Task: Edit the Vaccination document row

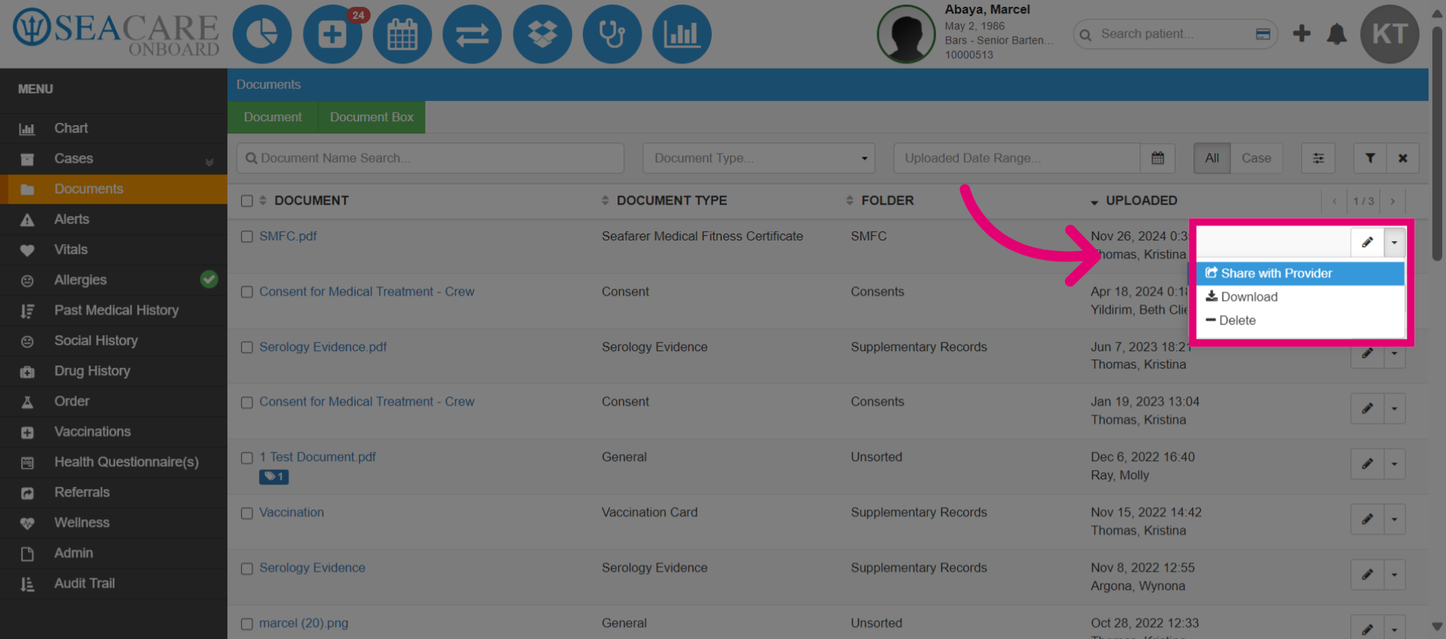Action: point(1367,519)
